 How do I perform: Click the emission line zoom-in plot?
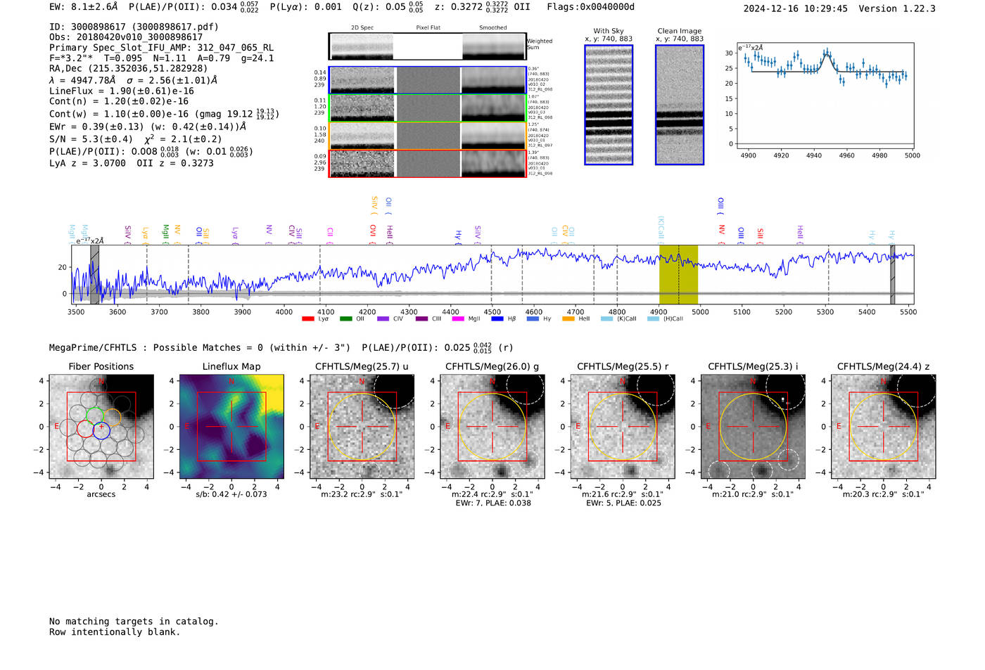pos(825,96)
